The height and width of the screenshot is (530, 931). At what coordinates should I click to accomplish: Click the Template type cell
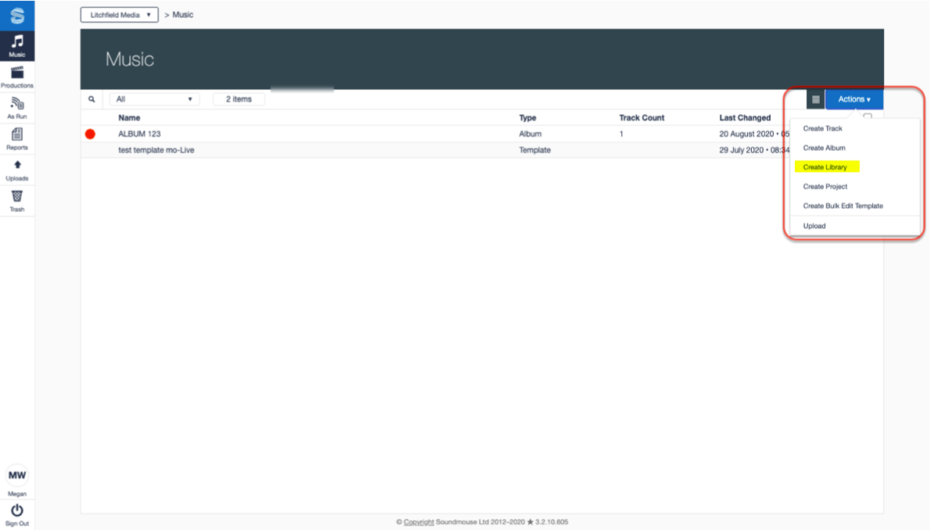point(534,150)
